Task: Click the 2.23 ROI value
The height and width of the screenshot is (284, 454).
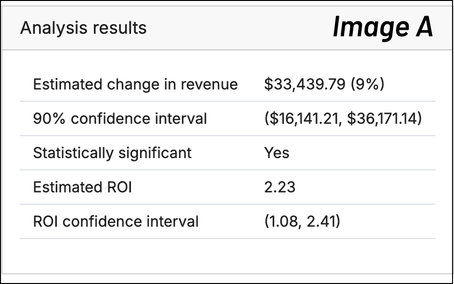Action: 280,187
